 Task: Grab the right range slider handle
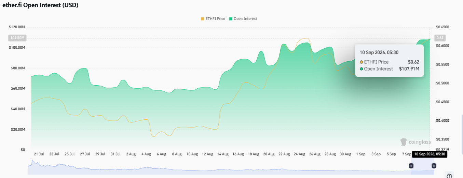click(434, 166)
